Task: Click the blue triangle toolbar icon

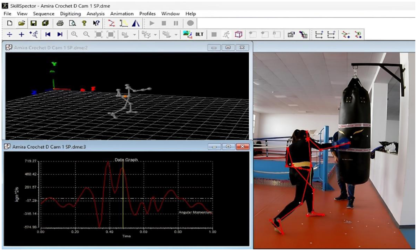Action: [136, 23]
